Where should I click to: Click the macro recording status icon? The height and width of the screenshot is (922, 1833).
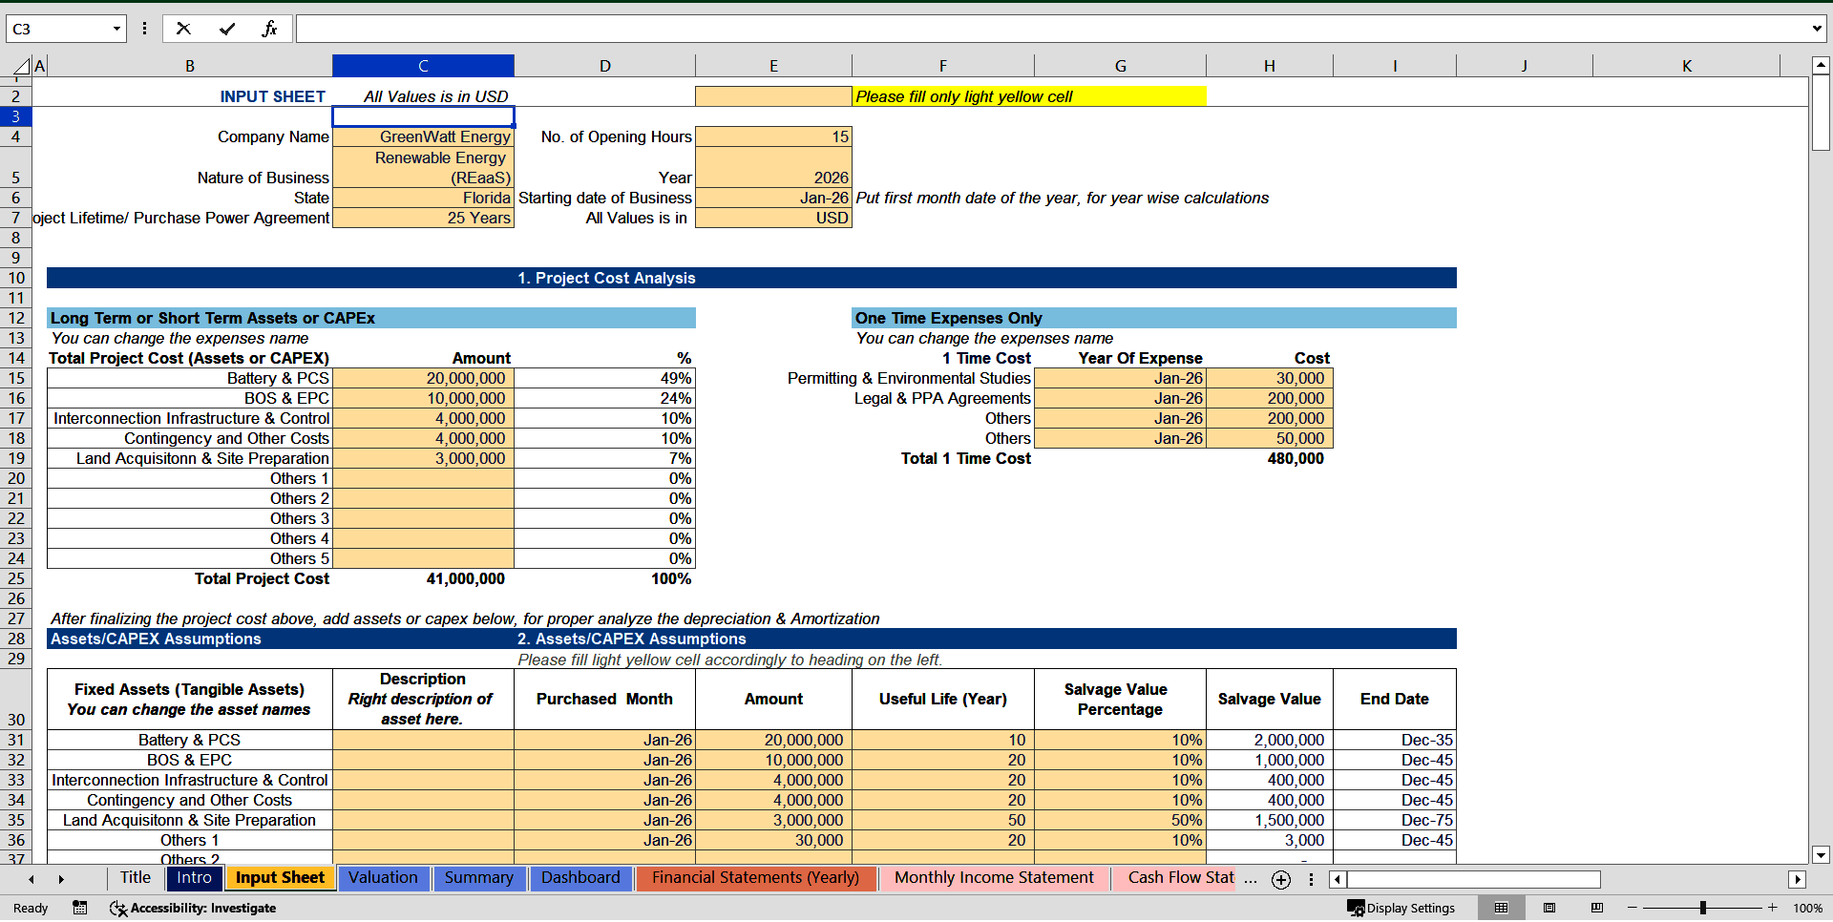pos(80,908)
